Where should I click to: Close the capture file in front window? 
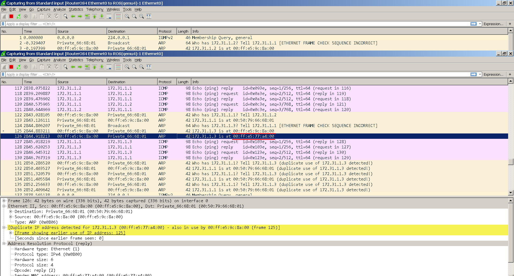[x=49, y=67]
